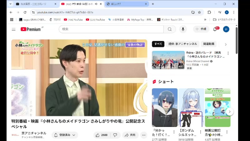View site information icon in address bar
Viewport: 250px width, 141px height.
click(x=33, y=12)
